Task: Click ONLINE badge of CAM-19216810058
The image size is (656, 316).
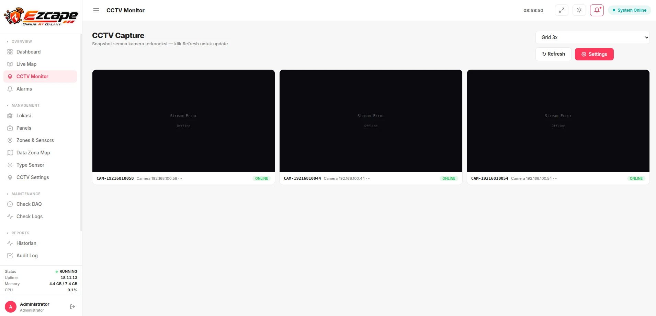Action: [261, 178]
